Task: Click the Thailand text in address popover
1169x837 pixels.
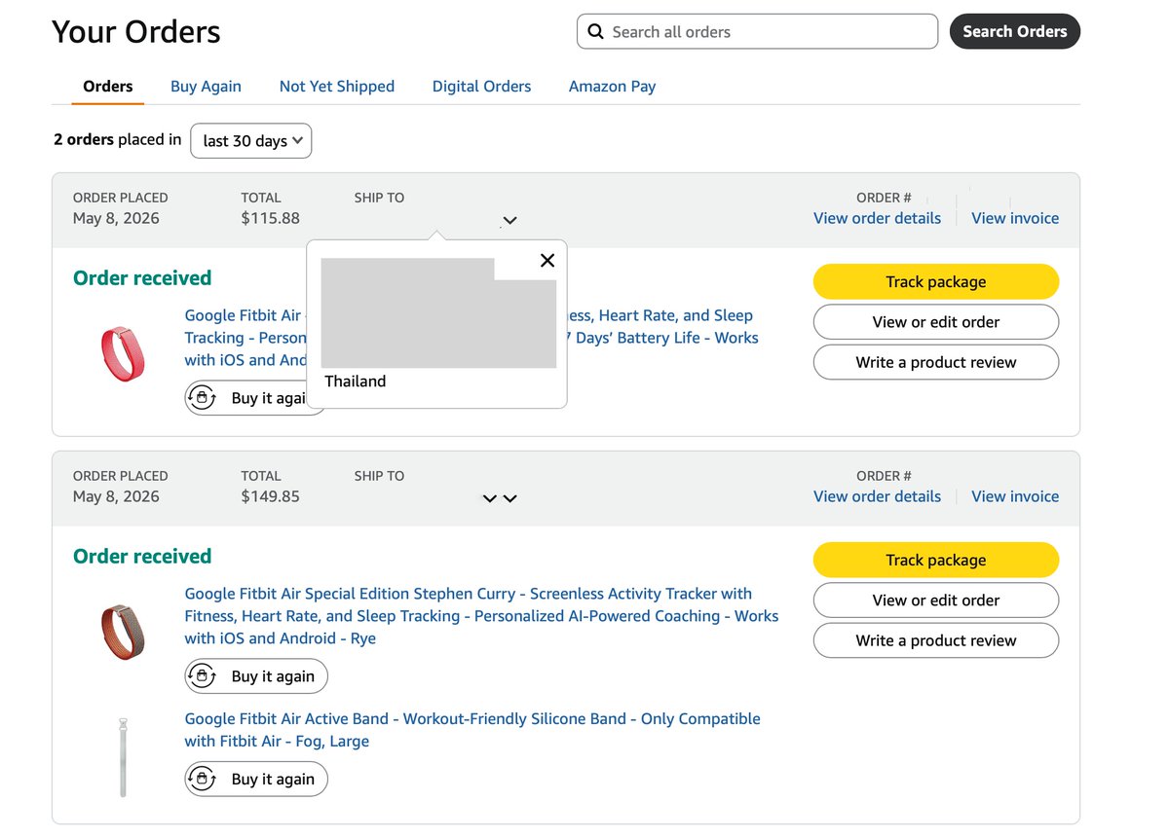Action: point(355,382)
